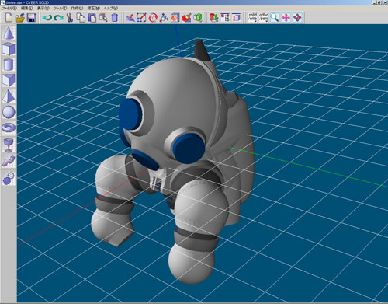Image resolution: width=388 pixels, height=304 pixels.
Task: Pick the pyramid primitive shape
Action: (9, 96)
